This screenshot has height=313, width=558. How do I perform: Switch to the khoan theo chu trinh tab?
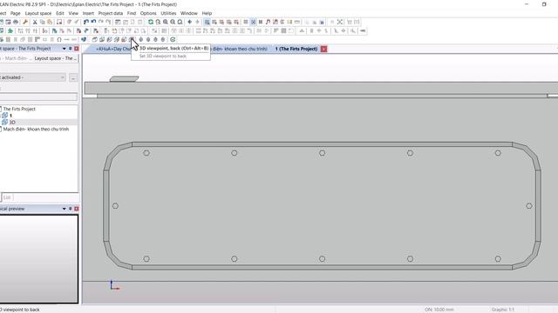click(x=239, y=49)
